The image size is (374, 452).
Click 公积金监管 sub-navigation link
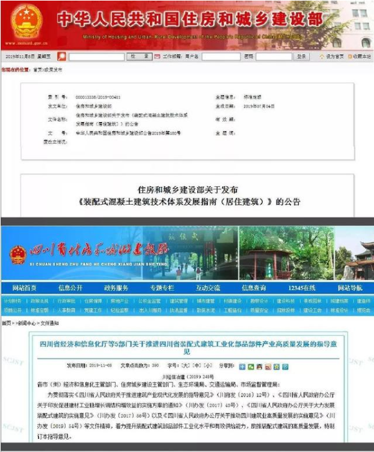pyautogui.click(x=149, y=301)
